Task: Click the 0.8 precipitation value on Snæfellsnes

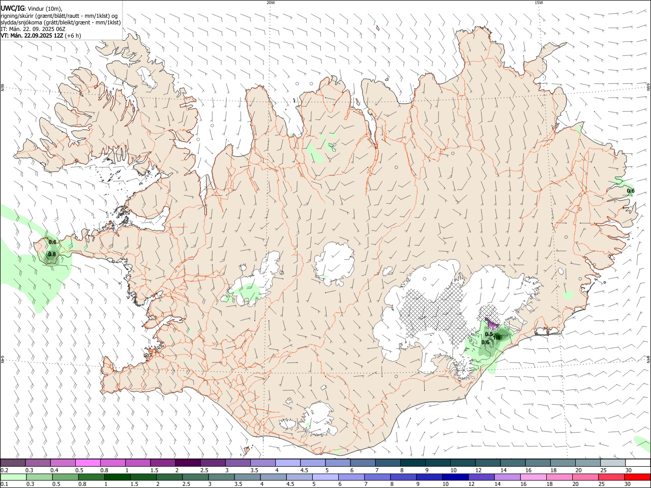Action: (x=52, y=254)
